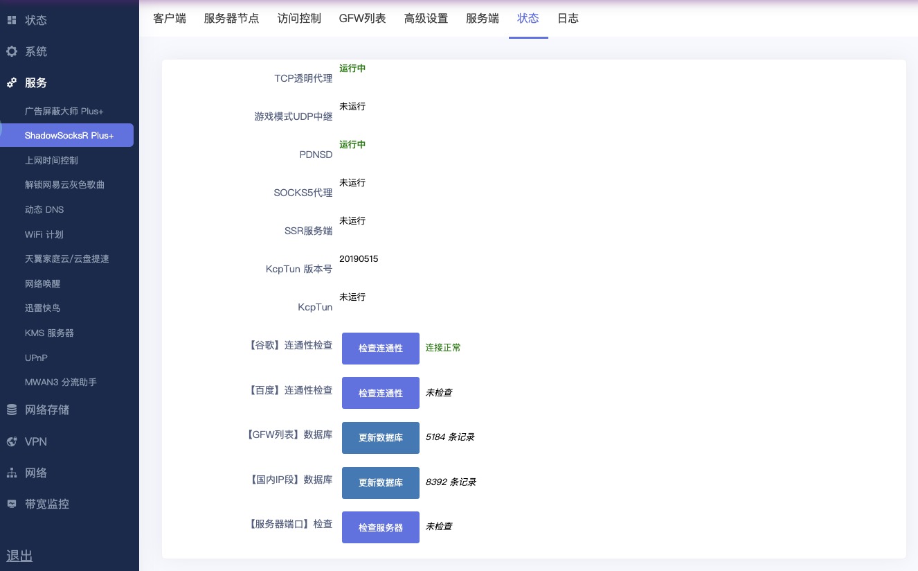Image resolution: width=918 pixels, height=571 pixels.
Task: Navigate to 动态 DNS settings
Action: 44,209
